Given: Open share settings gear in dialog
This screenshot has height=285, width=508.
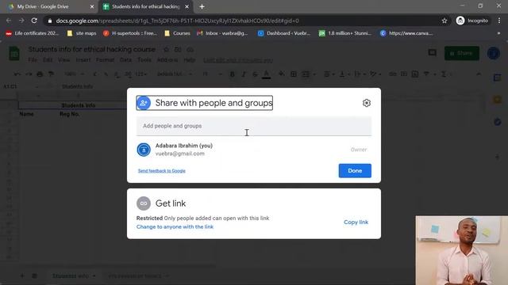Looking at the screenshot, I should click(x=367, y=103).
